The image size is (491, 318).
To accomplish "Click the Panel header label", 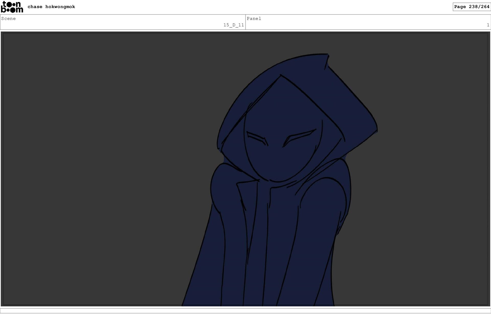I will (254, 18).
